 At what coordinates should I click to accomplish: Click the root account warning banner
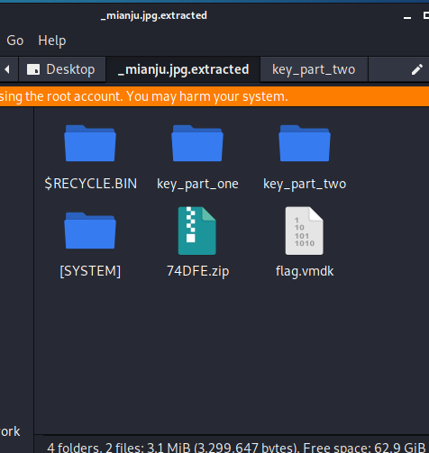[x=214, y=96]
